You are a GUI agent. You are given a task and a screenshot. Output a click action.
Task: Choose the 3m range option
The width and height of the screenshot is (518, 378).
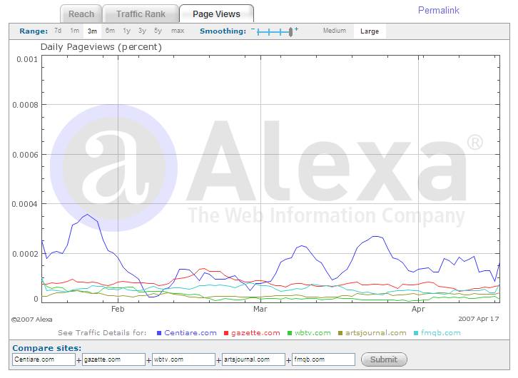pos(92,31)
